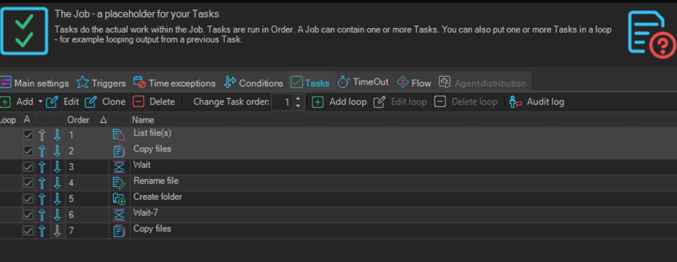Move List file(s) task down
677x262 pixels.
coord(57,135)
